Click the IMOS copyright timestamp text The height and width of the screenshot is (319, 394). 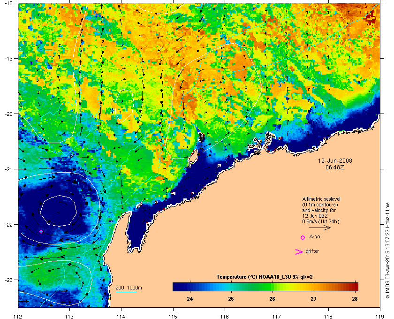(x=387, y=250)
